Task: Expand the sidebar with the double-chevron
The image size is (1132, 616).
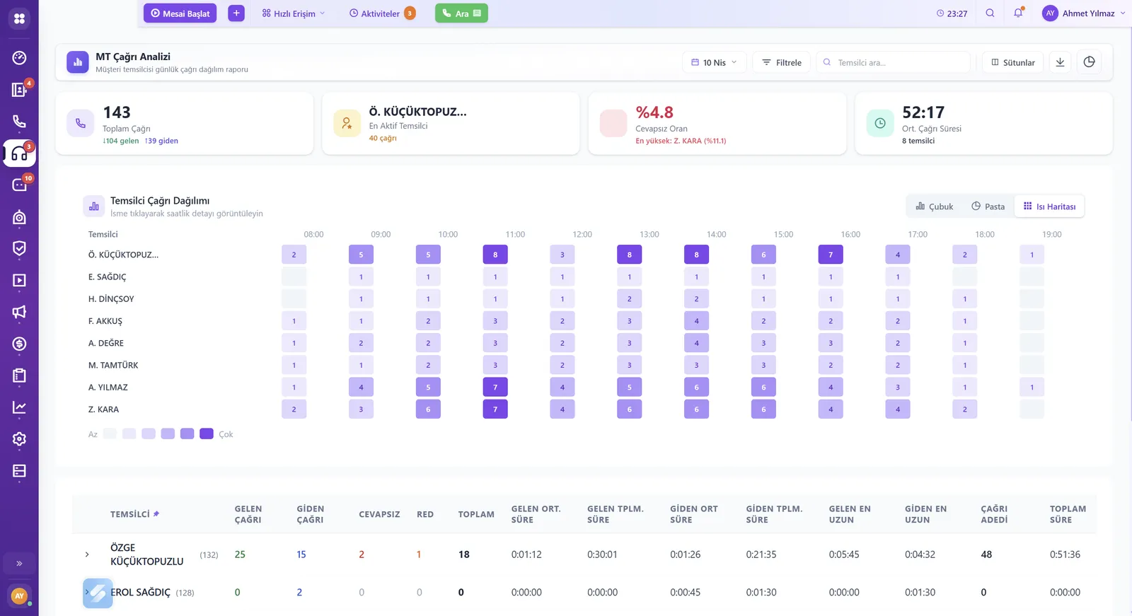Action: 19,564
